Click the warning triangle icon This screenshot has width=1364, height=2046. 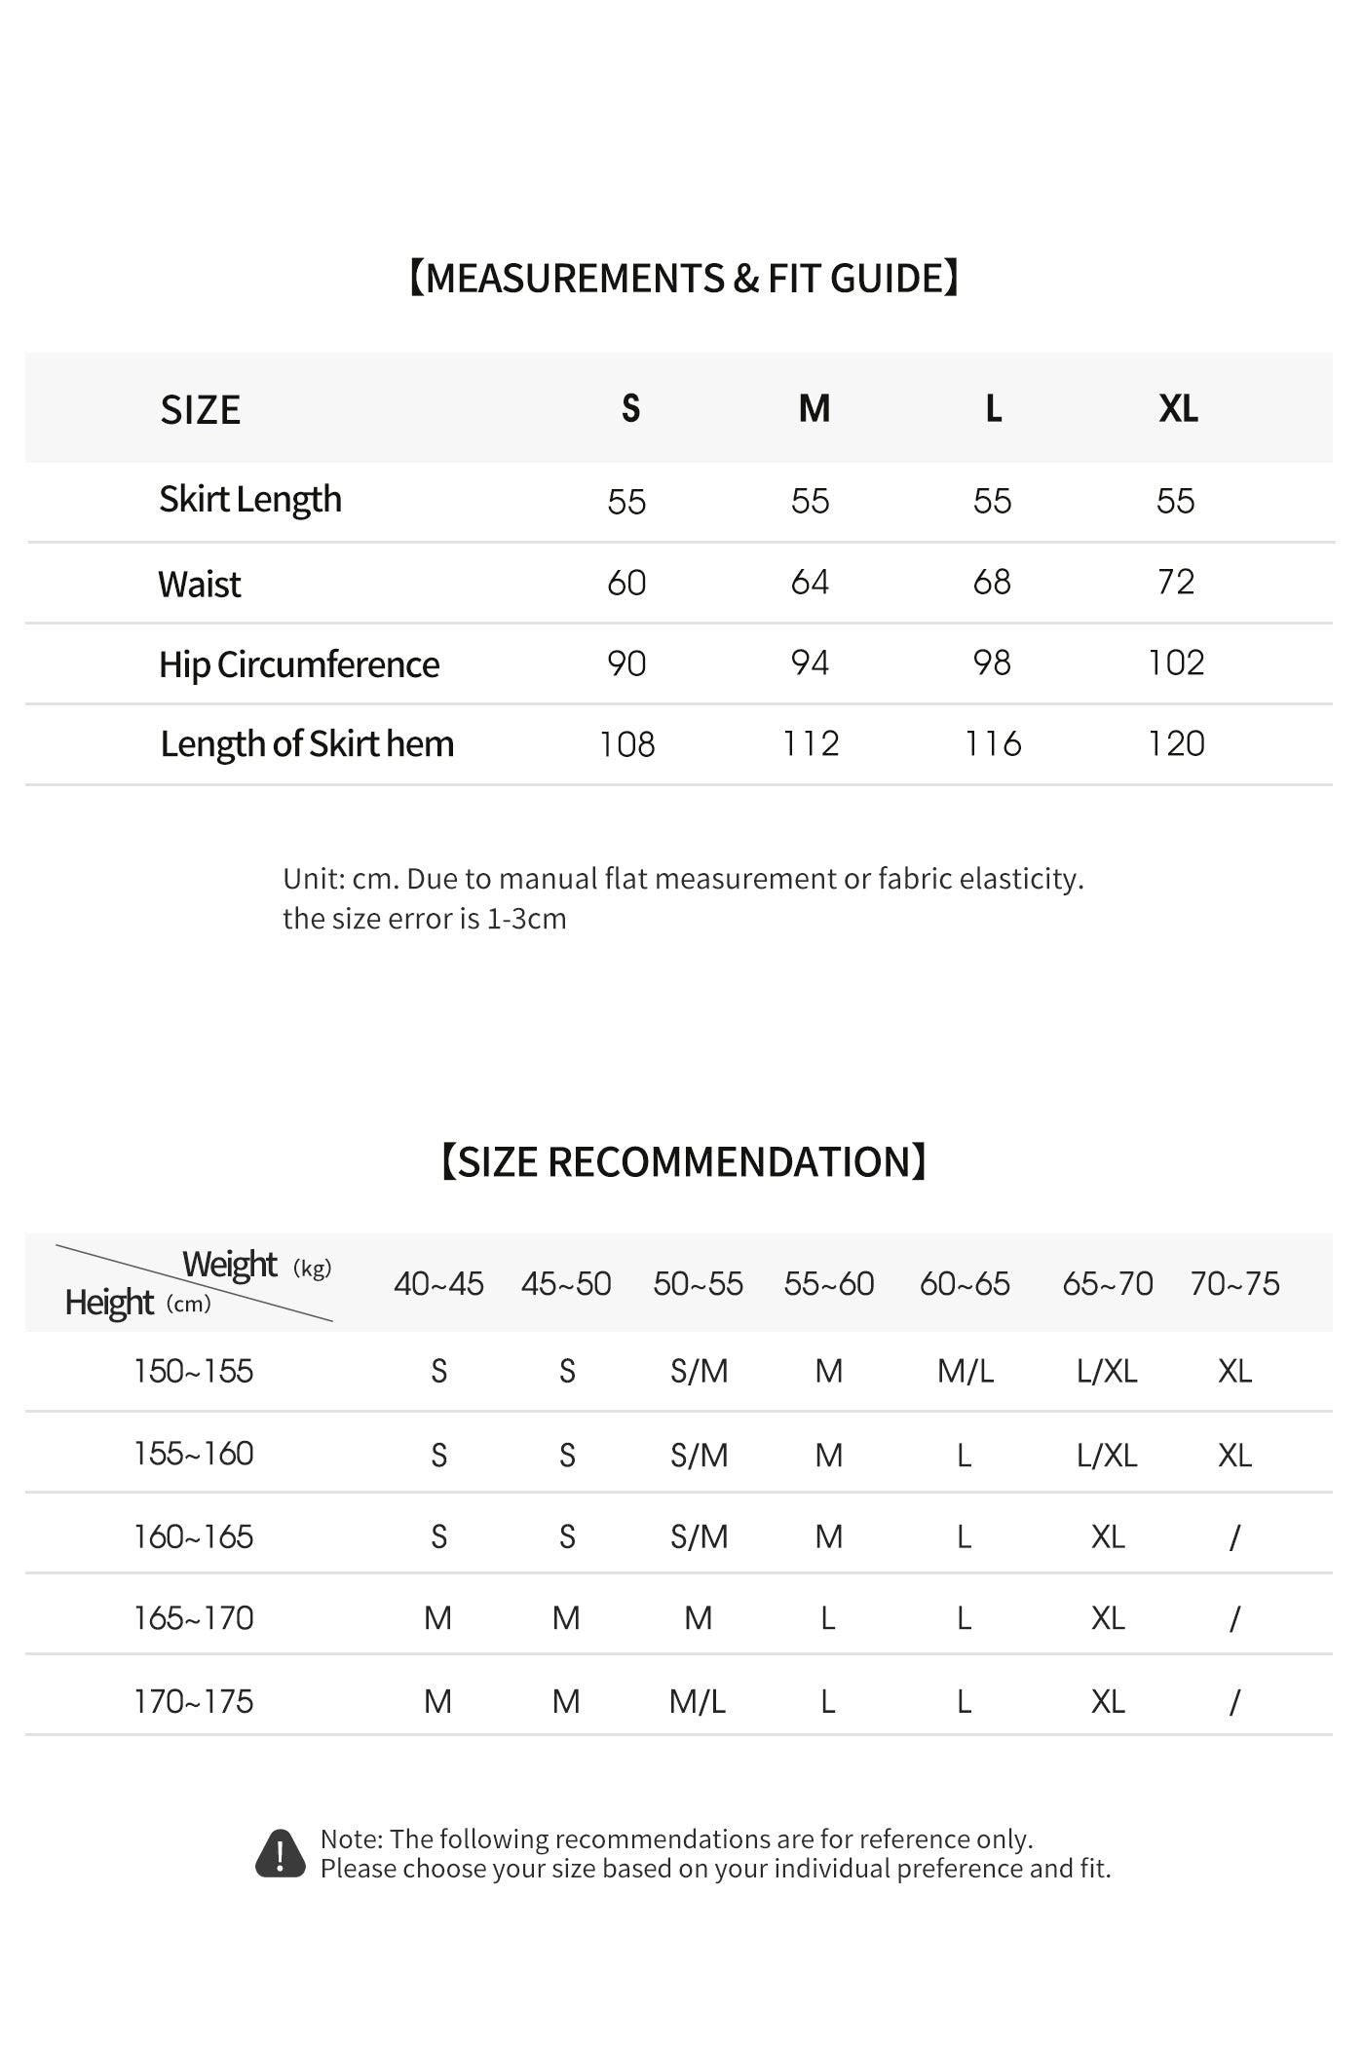(x=281, y=1853)
